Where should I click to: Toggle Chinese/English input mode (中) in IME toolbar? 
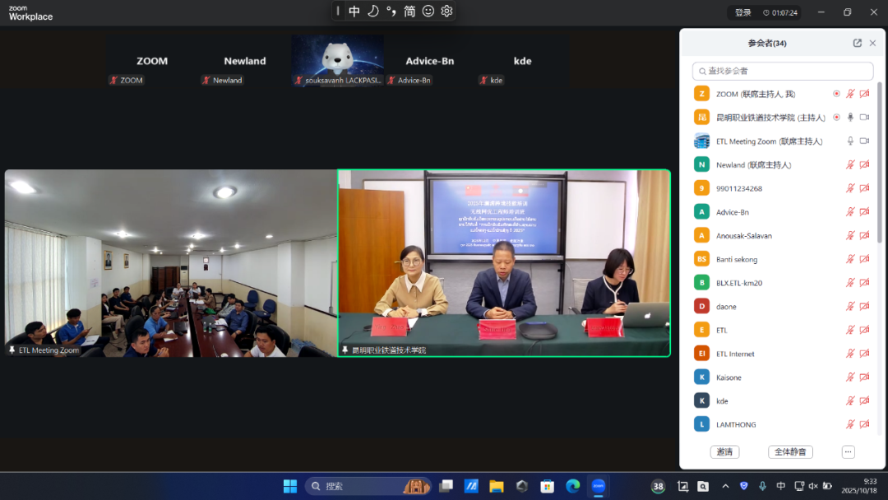tap(354, 11)
